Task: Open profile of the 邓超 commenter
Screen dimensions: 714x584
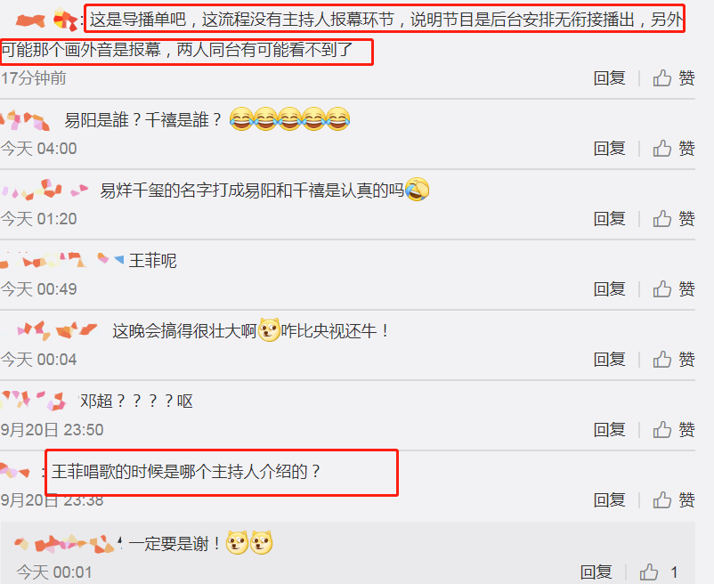Action: click(33, 401)
